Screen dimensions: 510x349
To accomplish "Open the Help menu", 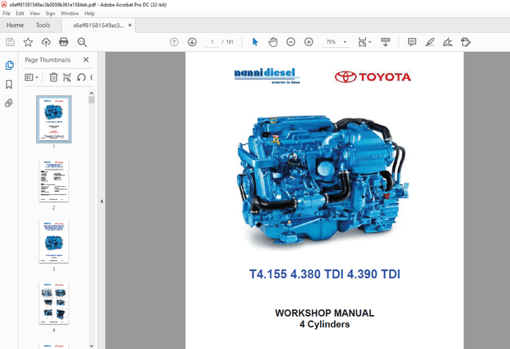I will point(90,13).
